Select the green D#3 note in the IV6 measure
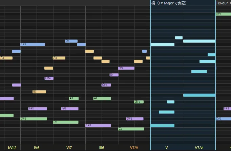This screenshot has height=151, width=231. click(34, 119)
